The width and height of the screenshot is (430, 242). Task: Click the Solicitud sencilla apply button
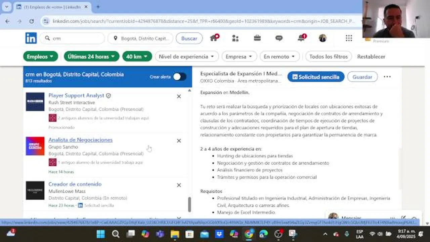pyautogui.click(x=316, y=77)
